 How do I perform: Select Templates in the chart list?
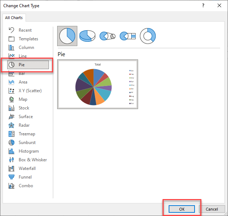click(x=28, y=39)
